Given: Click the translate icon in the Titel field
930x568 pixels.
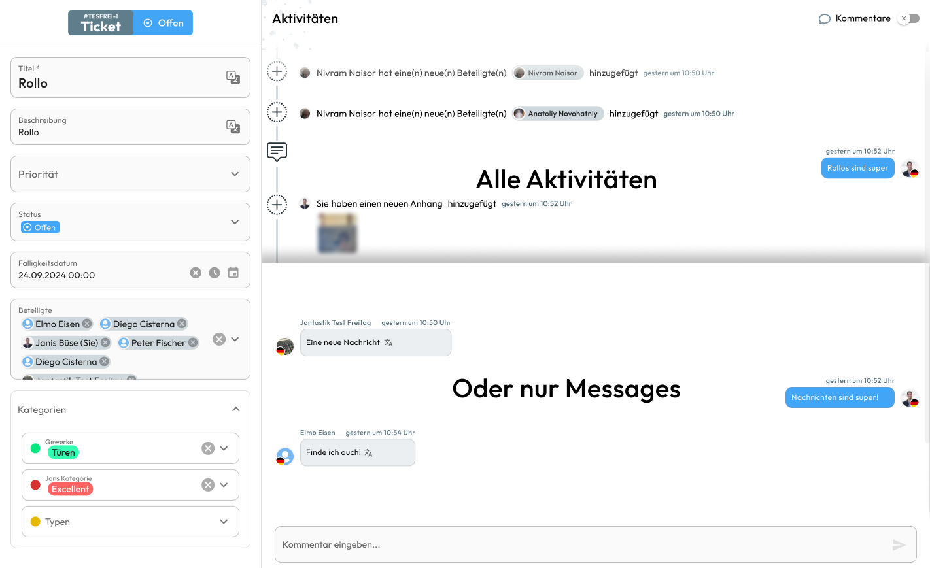Looking at the screenshot, I should tap(233, 77).
